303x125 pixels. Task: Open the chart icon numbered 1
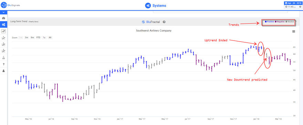click(3, 38)
